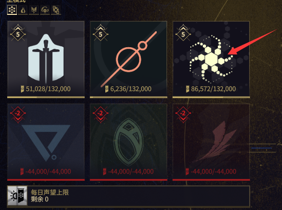Viewport: 282px width, 210px height.
Task: Open the blue triangle syndicate card
Action: 46,142
